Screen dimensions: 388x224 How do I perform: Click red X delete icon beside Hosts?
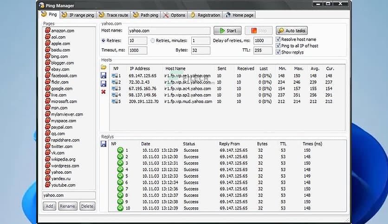pyautogui.click(x=103, y=92)
